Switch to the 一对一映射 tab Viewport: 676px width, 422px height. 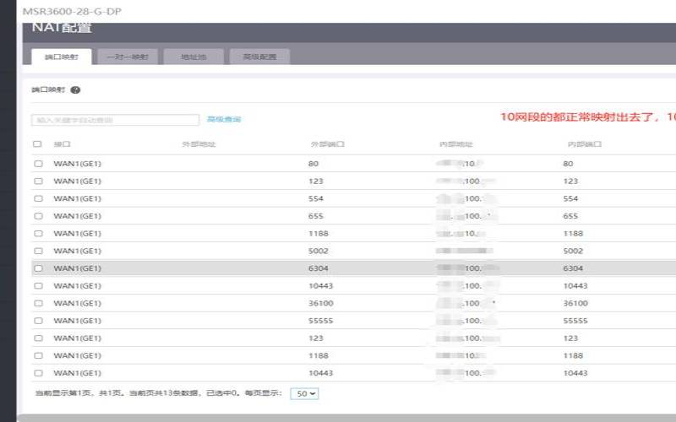(128, 57)
